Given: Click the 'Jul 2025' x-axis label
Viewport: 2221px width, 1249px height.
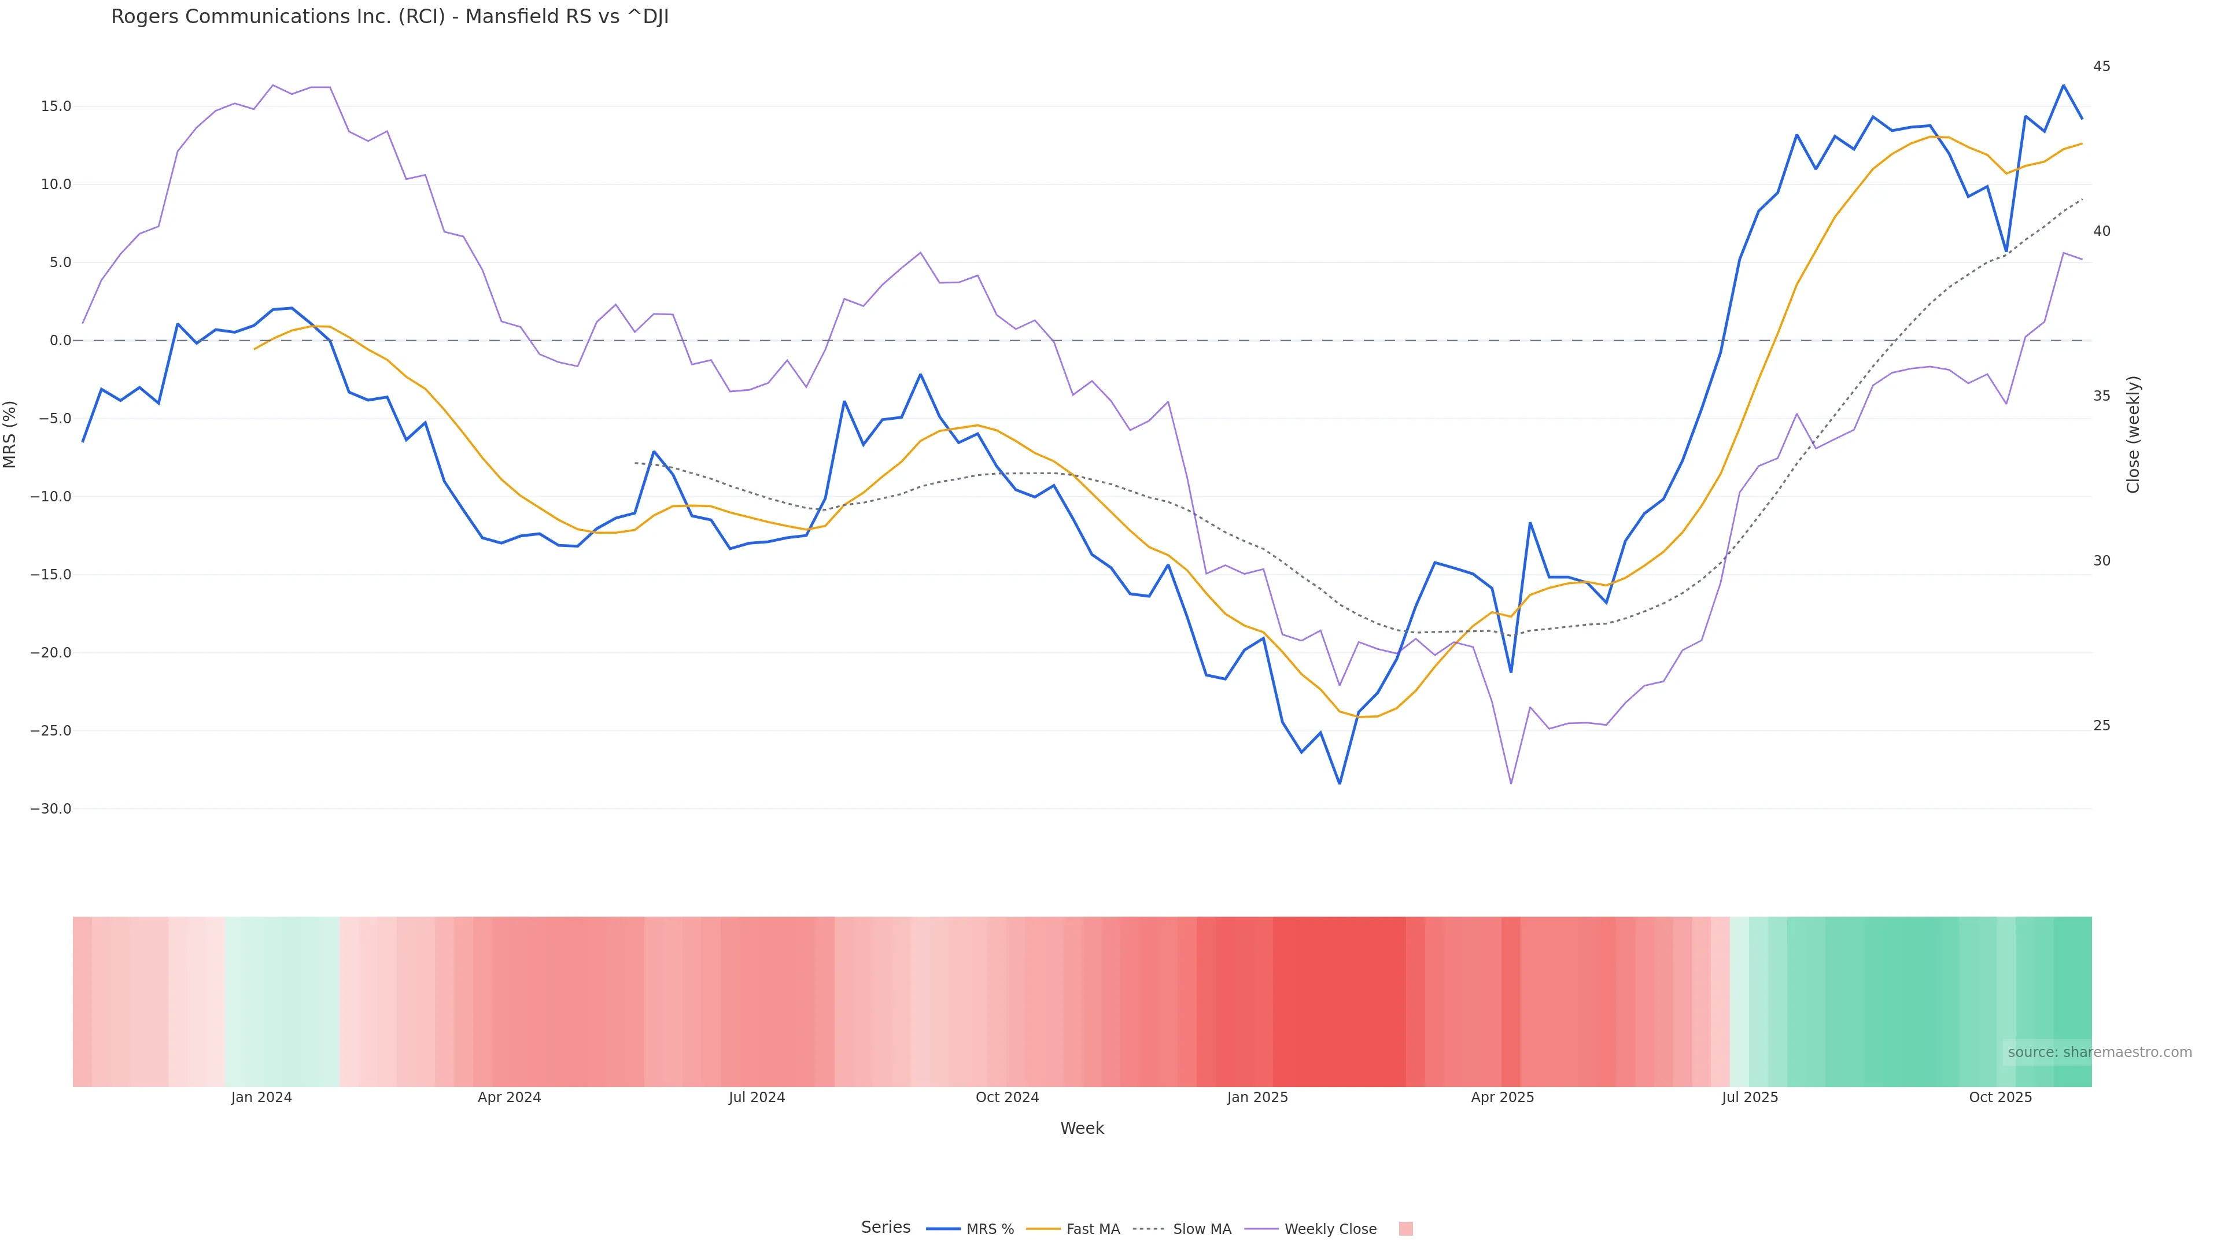Looking at the screenshot, I should click(1750, 1098).
